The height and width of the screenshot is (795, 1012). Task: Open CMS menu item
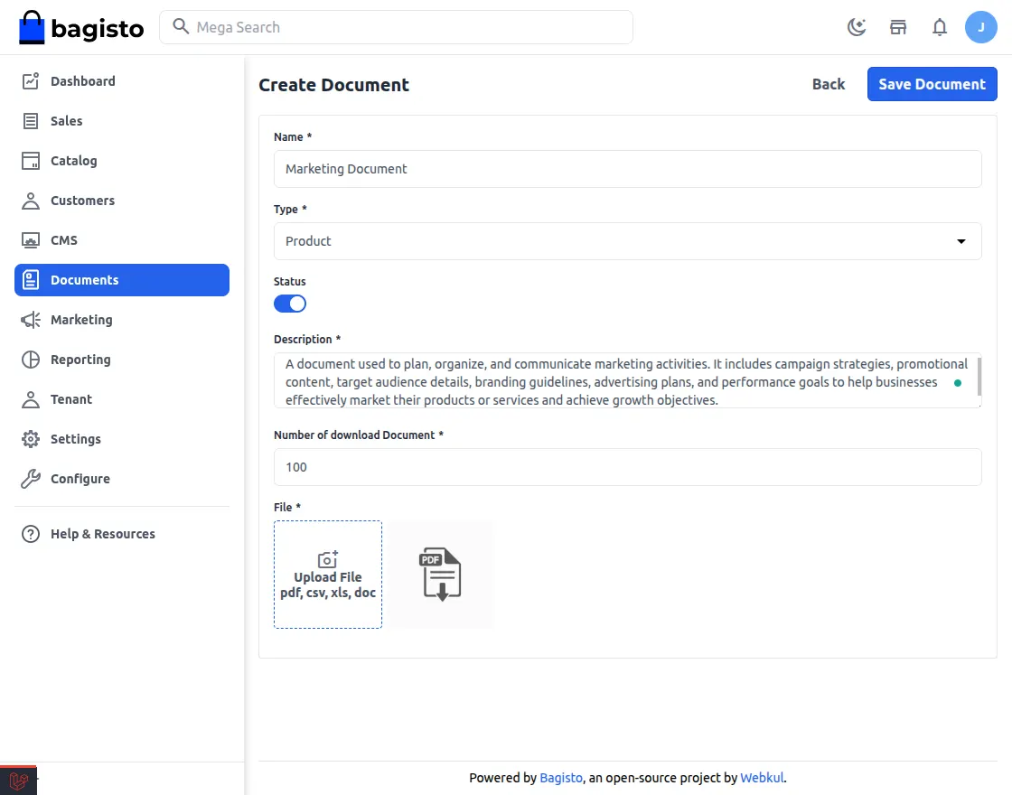(122, 240)
